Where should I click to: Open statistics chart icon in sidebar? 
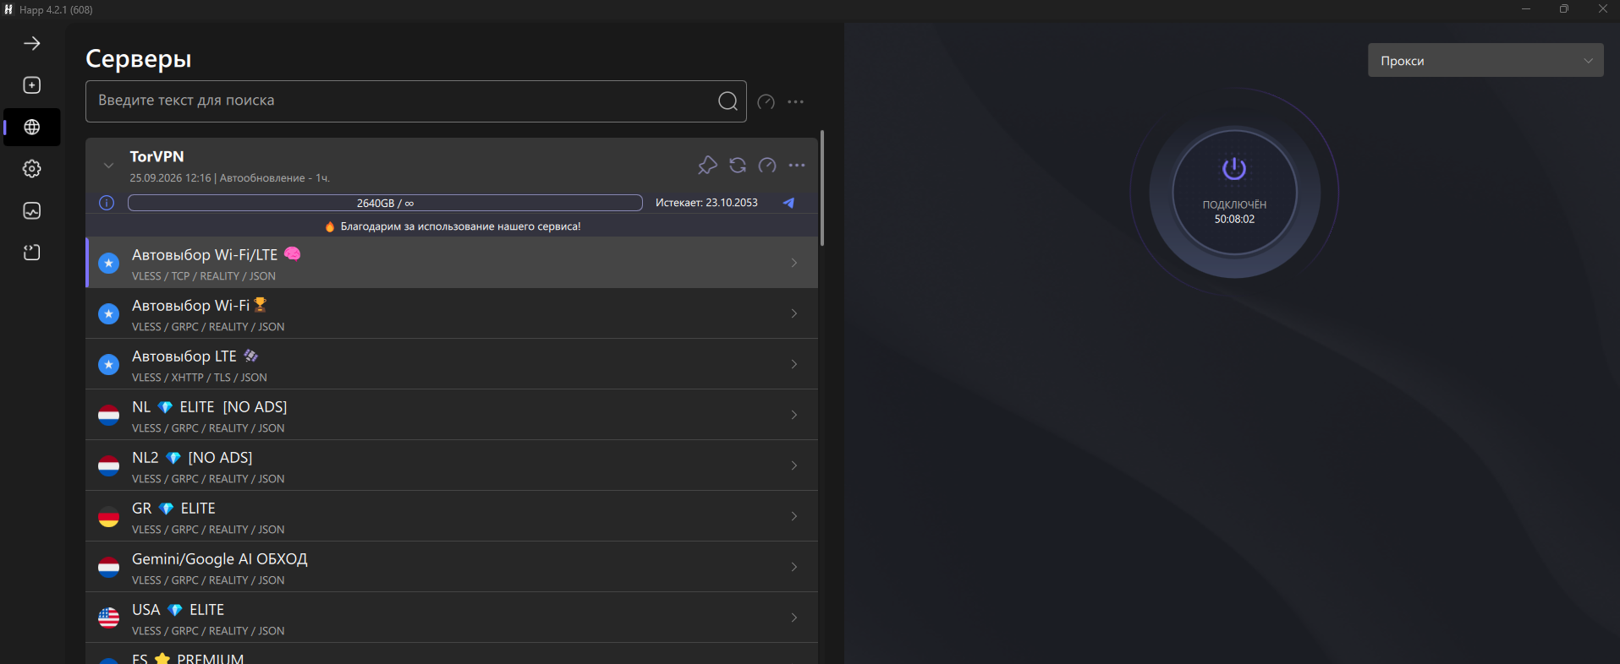(32, 210)
